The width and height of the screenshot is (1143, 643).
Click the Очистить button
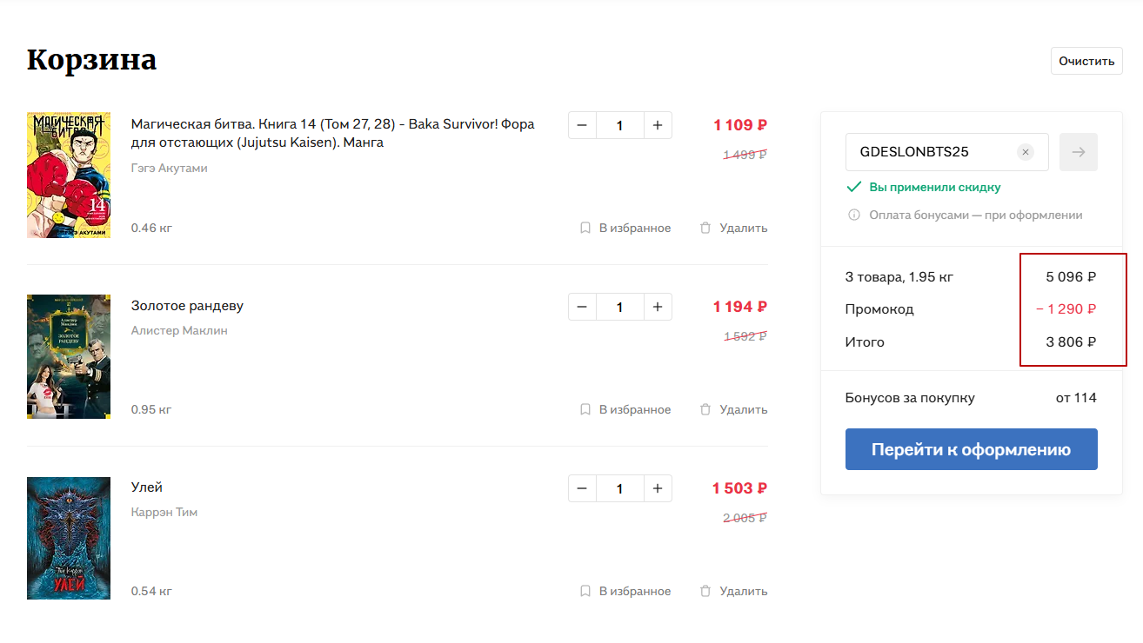(1086, 61)
